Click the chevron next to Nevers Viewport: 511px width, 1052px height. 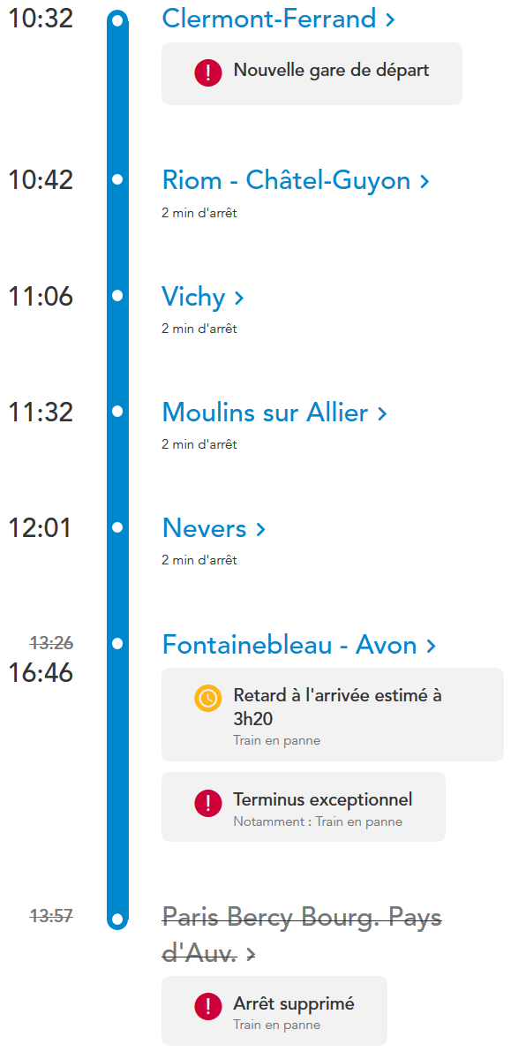[261, 530]
